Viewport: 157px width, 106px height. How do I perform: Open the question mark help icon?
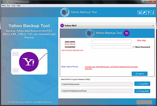tap(149, 13)
